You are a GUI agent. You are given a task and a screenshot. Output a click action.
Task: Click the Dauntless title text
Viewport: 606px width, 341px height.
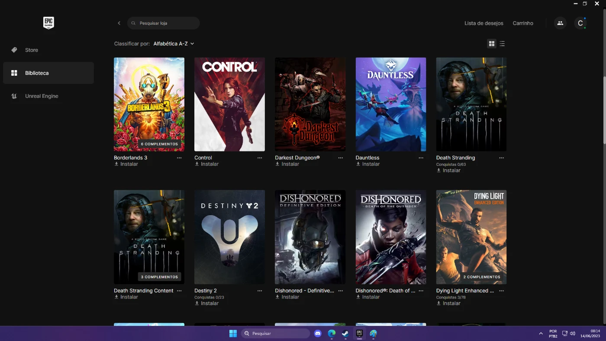(x=367, y=158)
